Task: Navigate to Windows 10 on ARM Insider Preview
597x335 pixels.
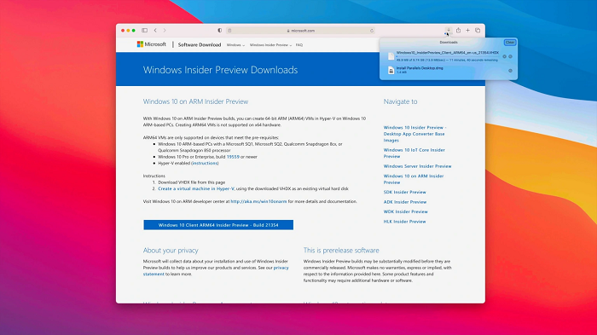Action: [x=414, y=179]
